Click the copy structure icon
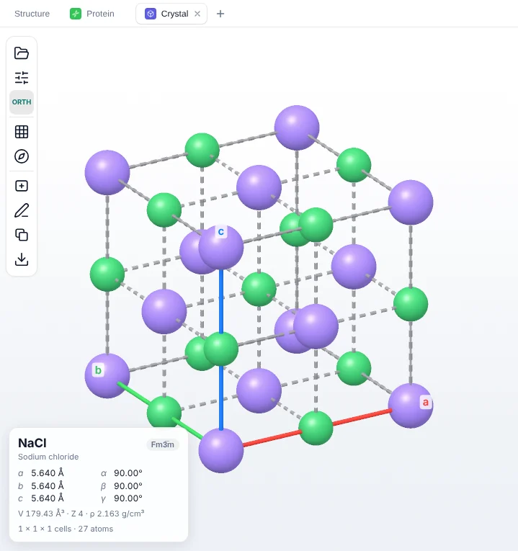 pos(22,235)
